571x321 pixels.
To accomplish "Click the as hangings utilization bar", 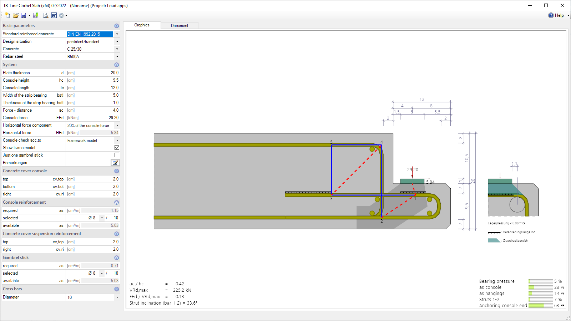I will pos(540,294).
